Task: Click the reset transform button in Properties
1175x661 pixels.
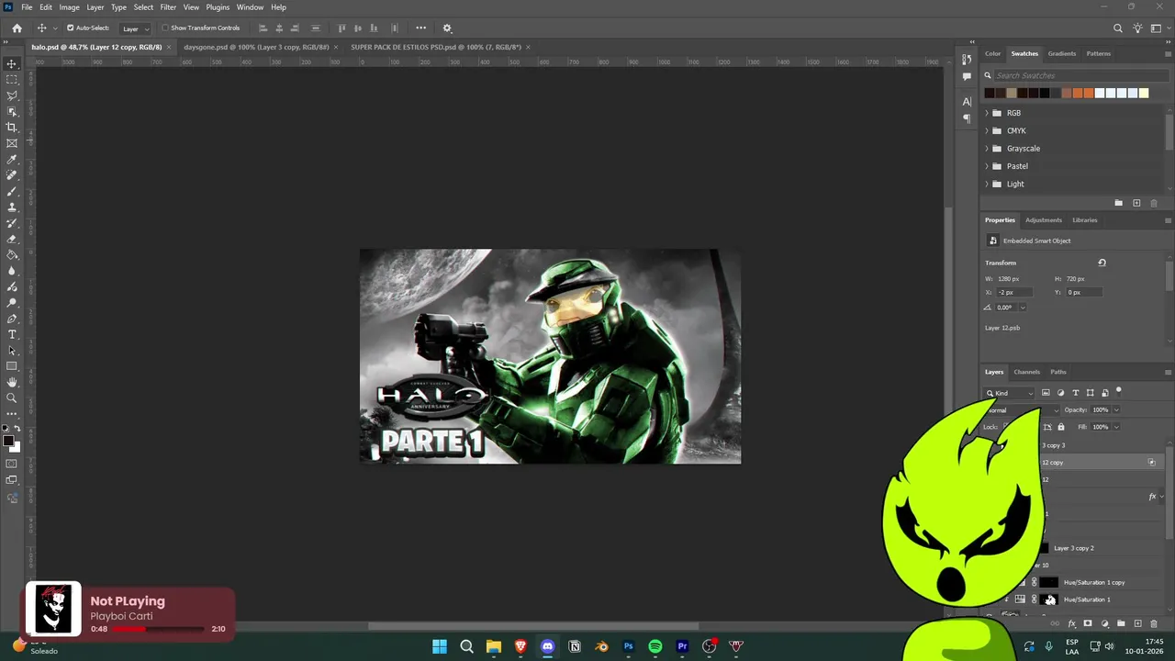Action: pos(1102,263)
